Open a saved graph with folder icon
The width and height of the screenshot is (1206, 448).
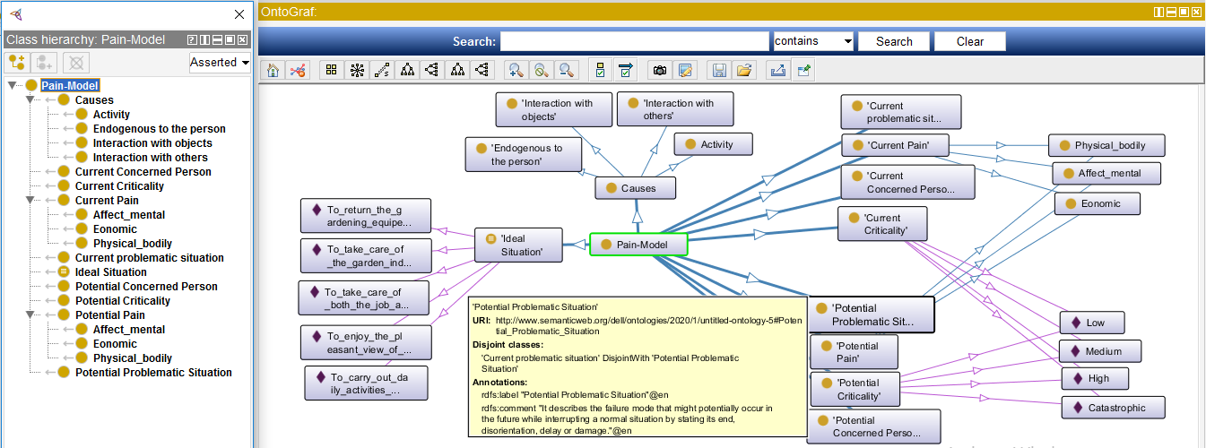point(744,70)
